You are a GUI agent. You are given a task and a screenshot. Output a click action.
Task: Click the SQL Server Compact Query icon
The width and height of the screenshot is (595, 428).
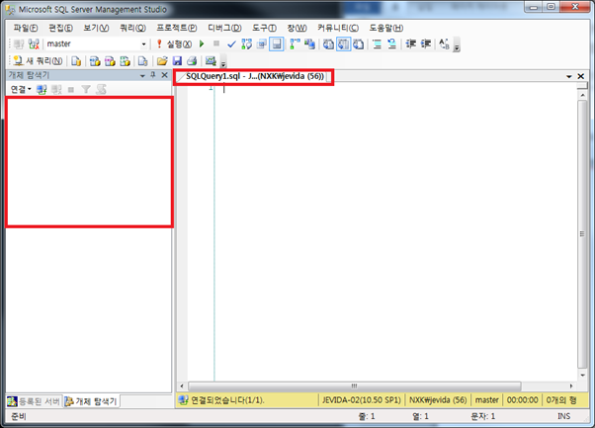pyautogui.click(x=143, y=60)
